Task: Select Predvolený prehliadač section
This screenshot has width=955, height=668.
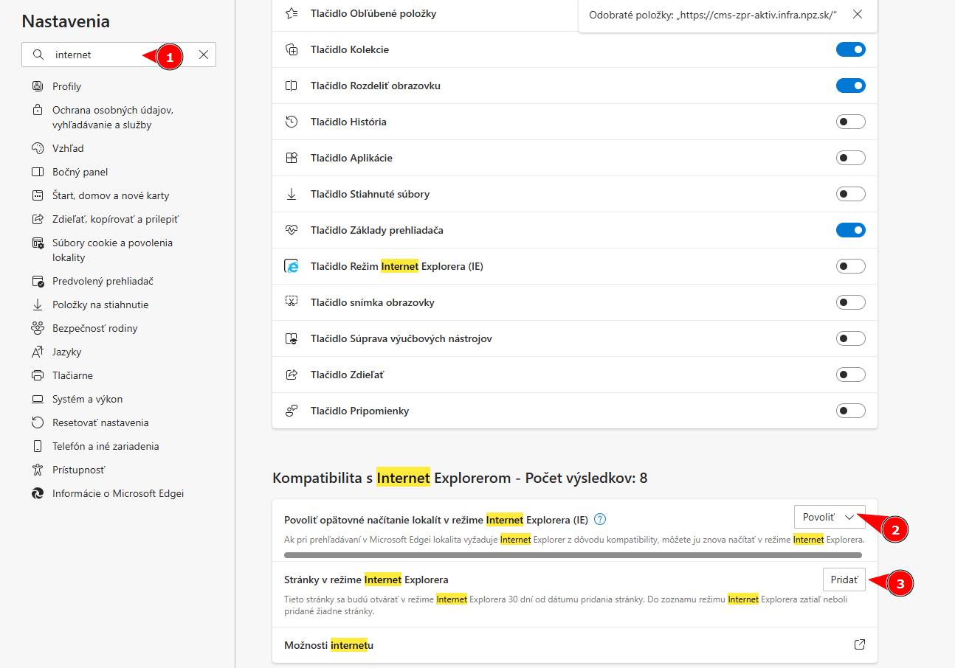Action: click(103, 281)
